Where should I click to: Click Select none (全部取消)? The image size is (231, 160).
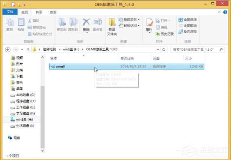[187, 26]
